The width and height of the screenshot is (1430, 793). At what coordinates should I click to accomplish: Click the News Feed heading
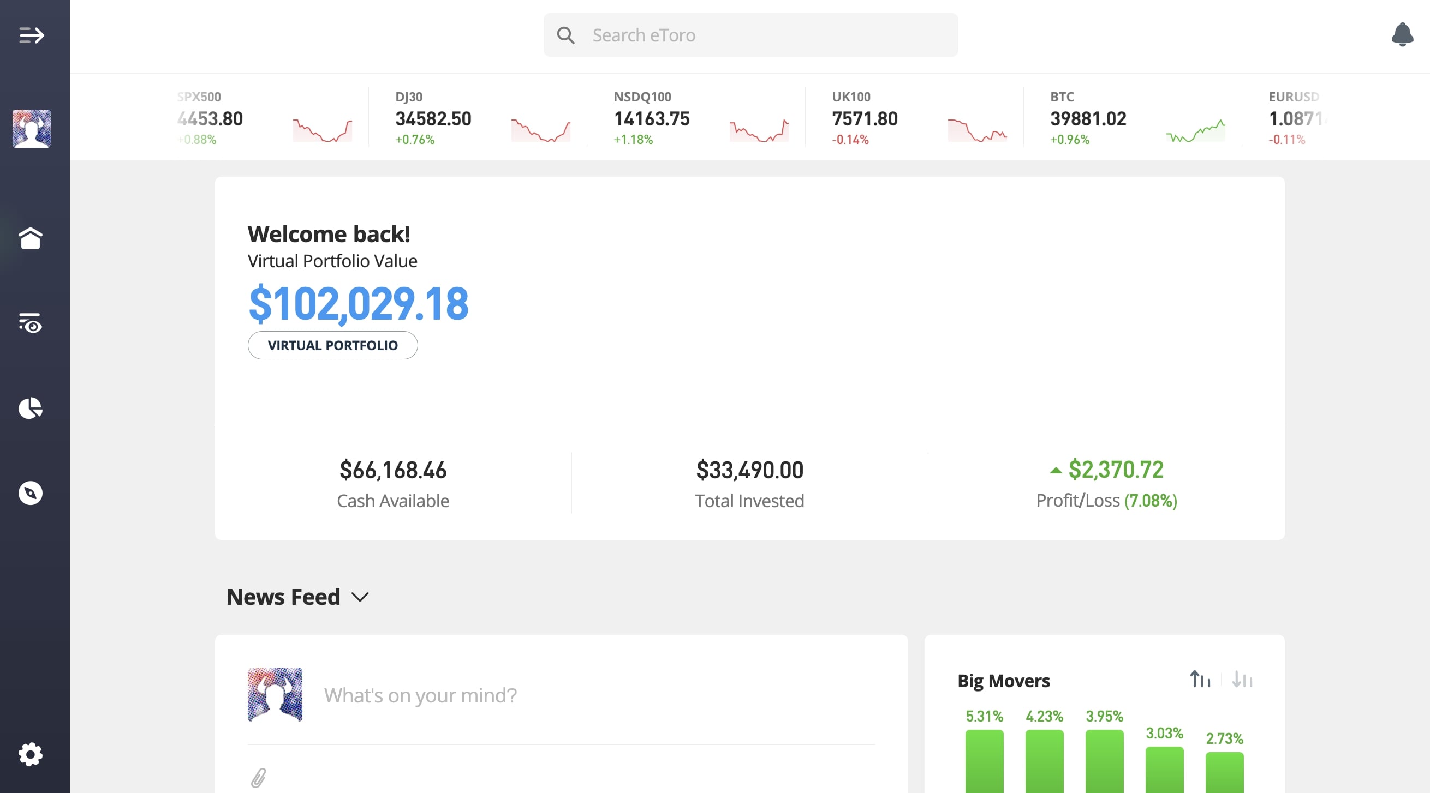283,597
